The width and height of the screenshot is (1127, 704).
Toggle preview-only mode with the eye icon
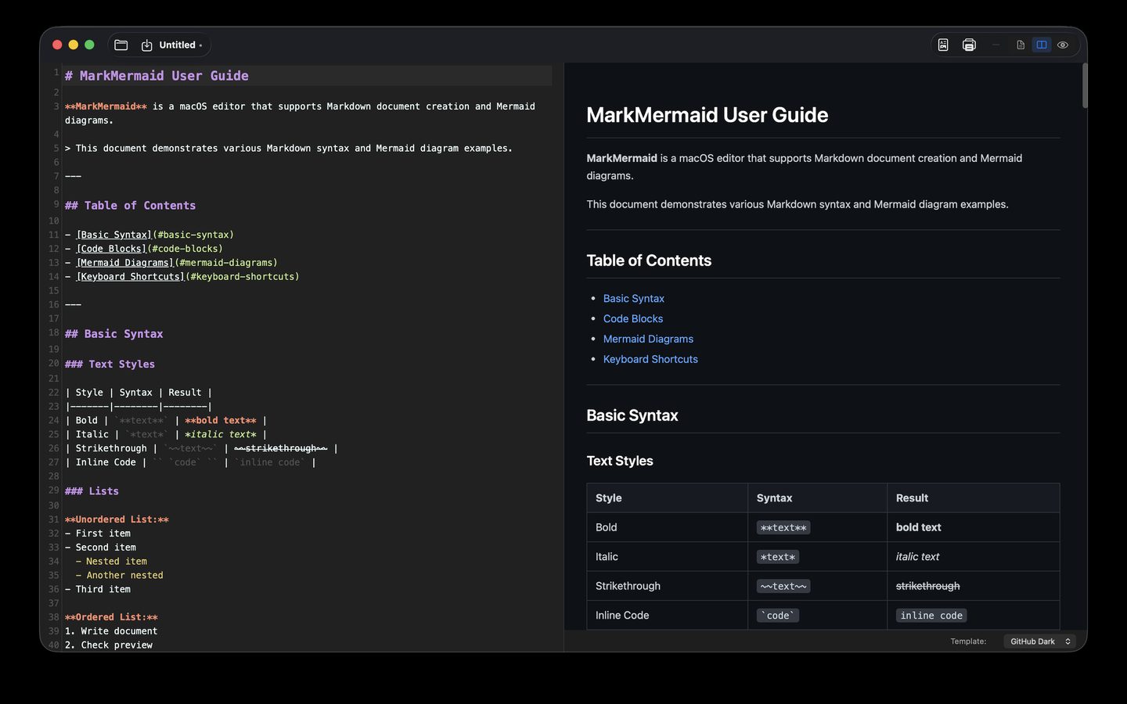click(x=1063, y=45)
